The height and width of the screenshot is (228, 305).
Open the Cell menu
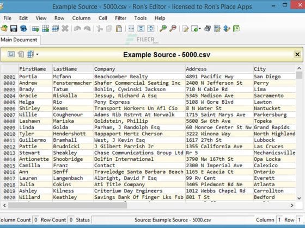[x=103, y=18]
